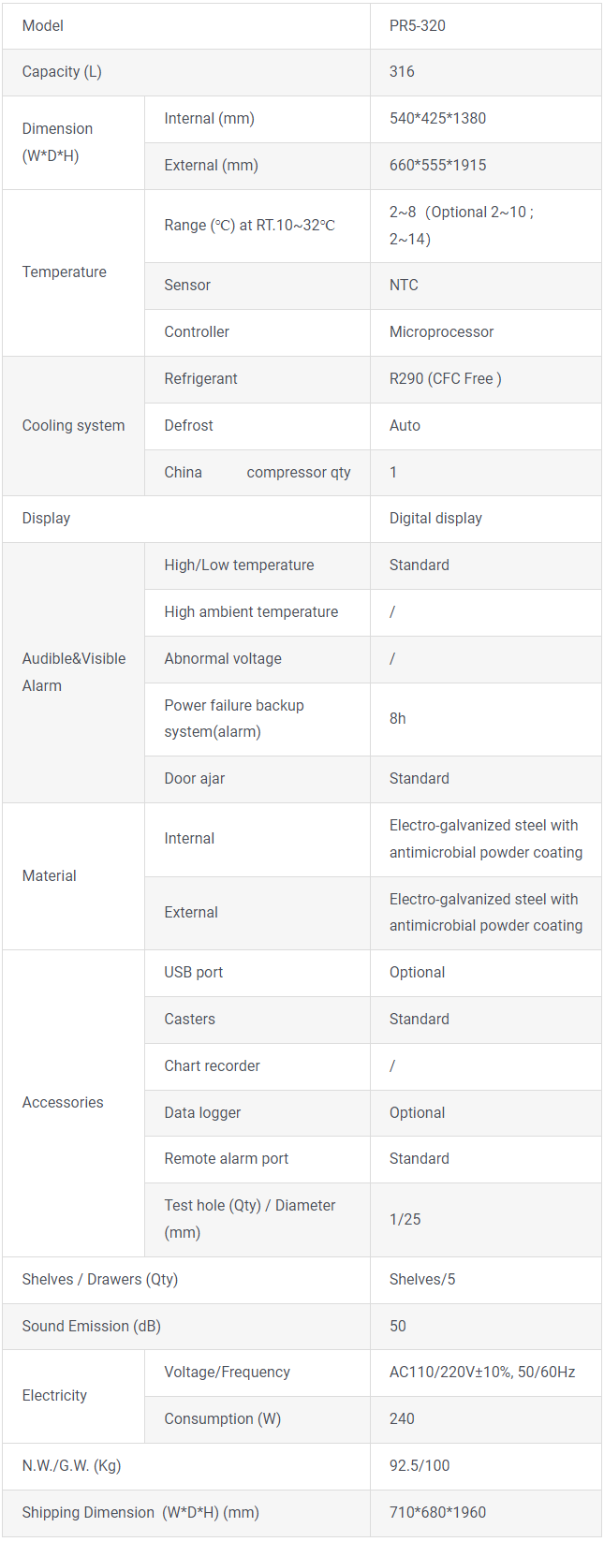Select the temperature Range label cell
This screenshot has width=604, height=1542.
click(x=258, y=226)
